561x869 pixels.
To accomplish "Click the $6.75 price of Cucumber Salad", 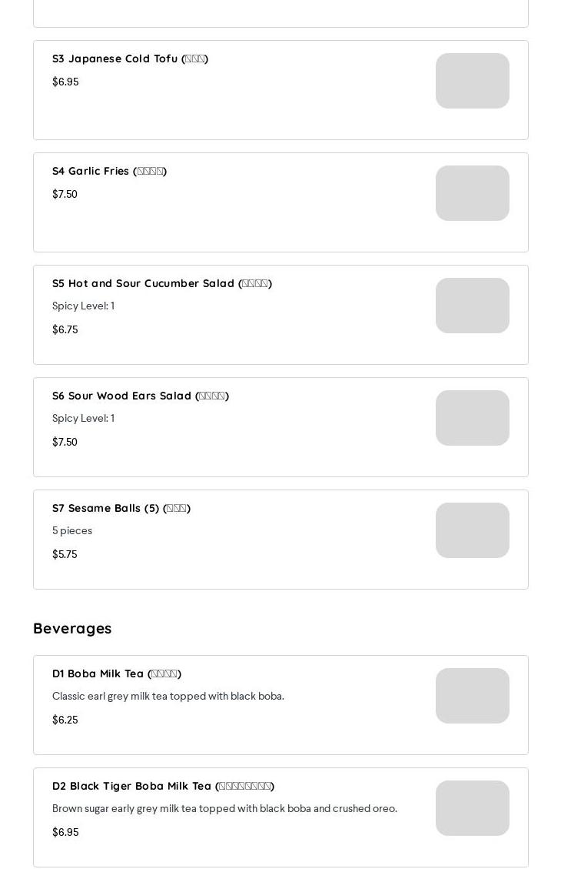I will pos(65,329).
